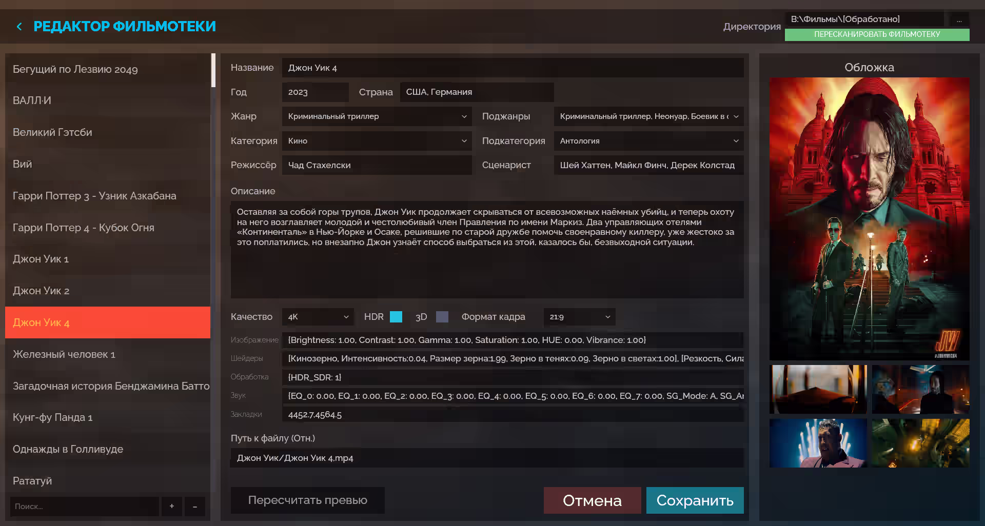The height and width of the screenshot is (526, 985).
Task: Toggle the HDR checkbox
Action: [396, 317]
